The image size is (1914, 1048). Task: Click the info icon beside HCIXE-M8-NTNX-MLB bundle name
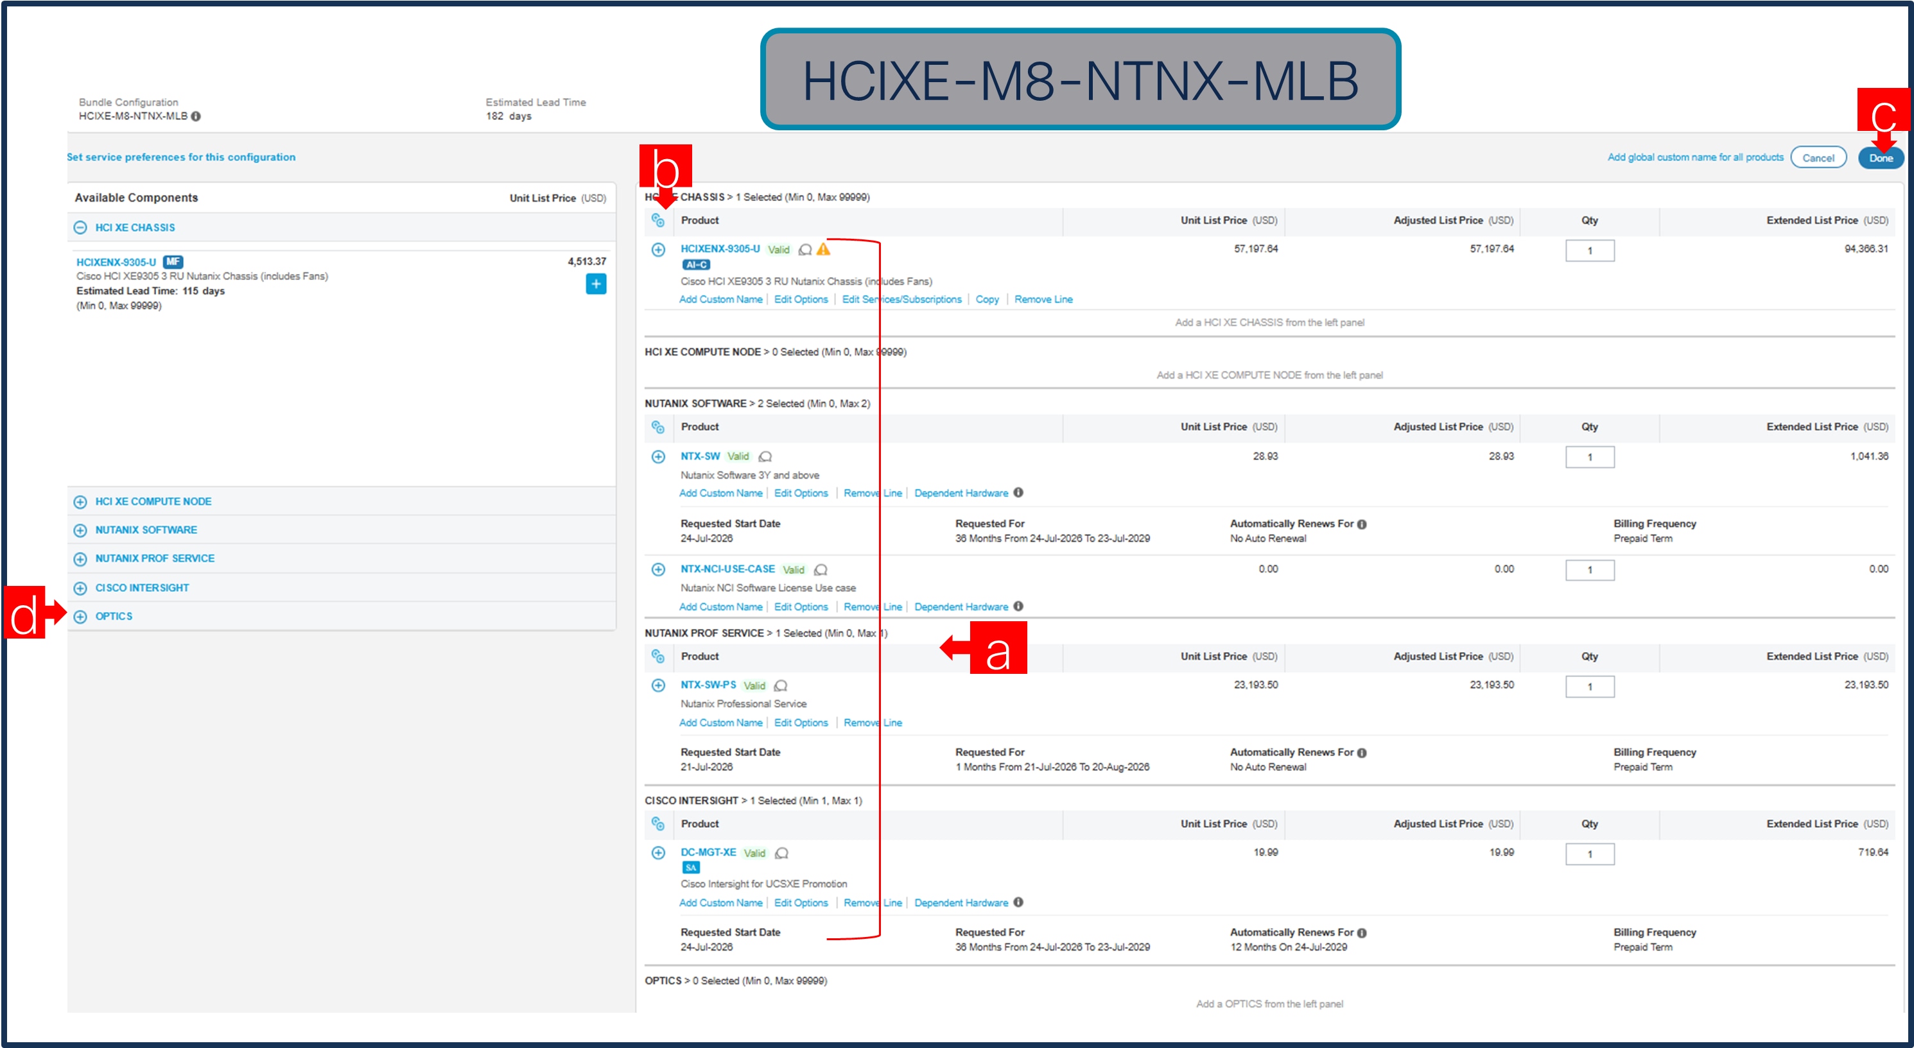tap(195, 117)
